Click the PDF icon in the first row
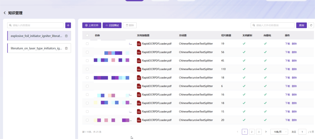The image size is (315, 139). 139,44
